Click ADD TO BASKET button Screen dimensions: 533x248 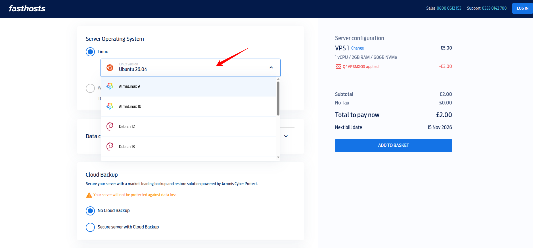(394, 146)
